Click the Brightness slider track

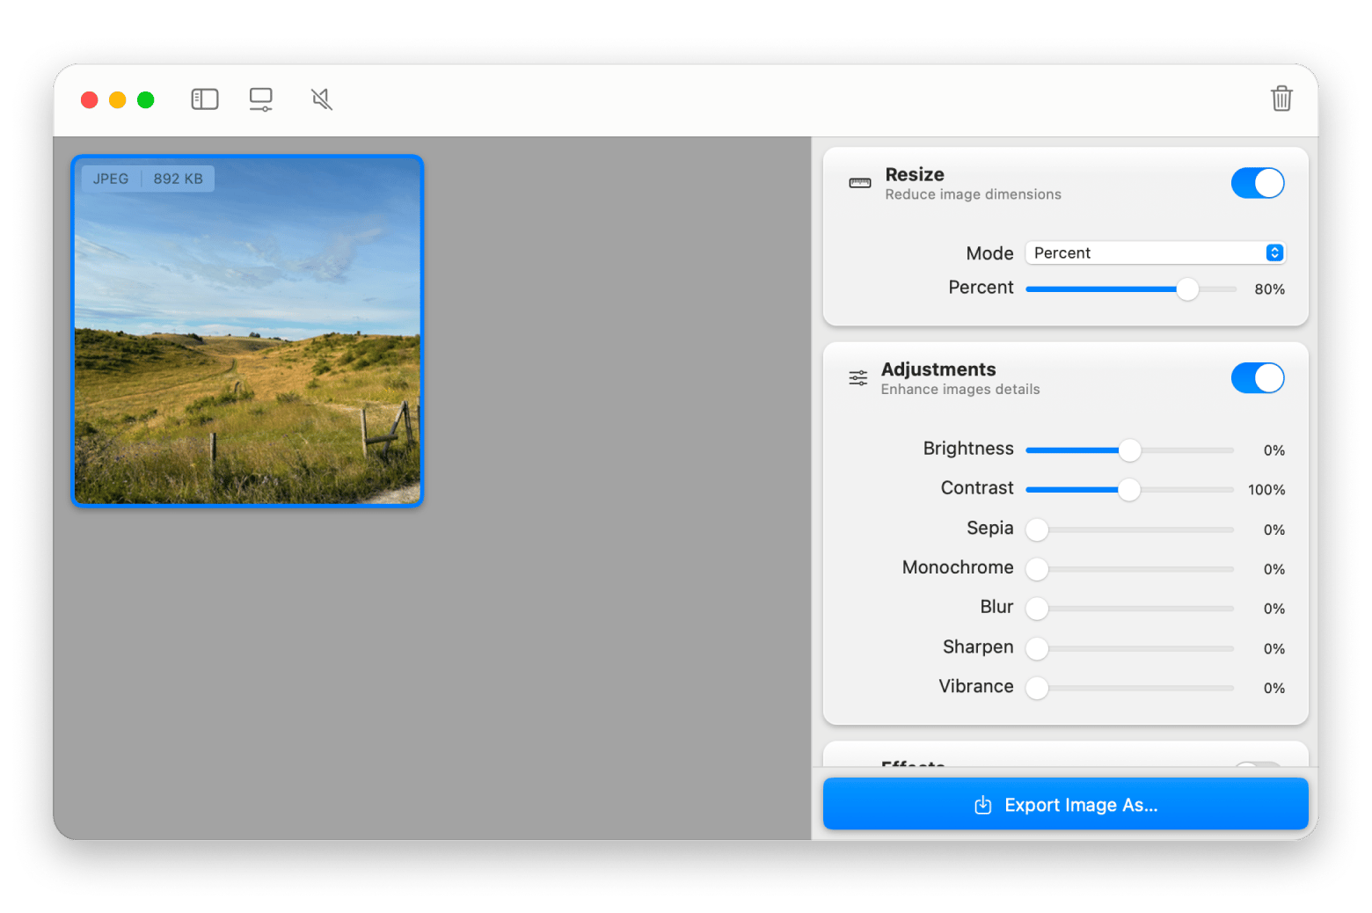coord(1130,450)
